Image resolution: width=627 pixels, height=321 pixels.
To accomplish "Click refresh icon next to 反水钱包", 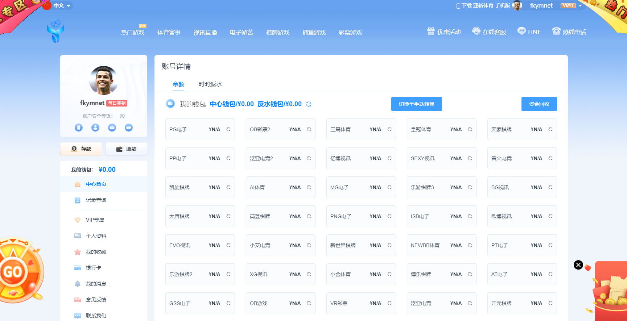I will 309,104.
